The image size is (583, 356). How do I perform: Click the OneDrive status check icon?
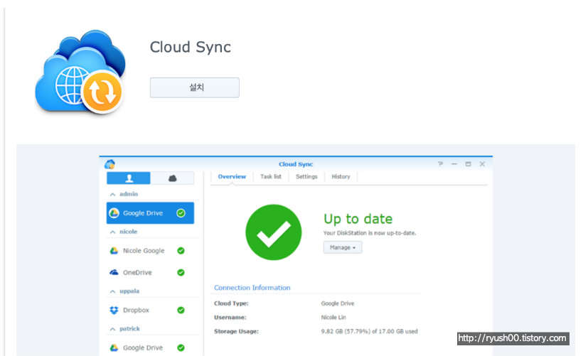coord(181,272)
